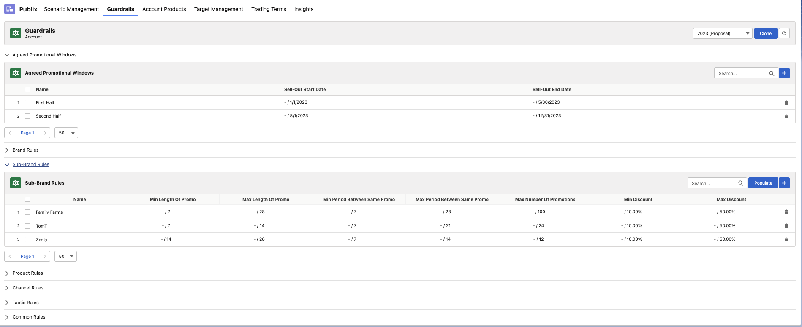Click the Sub-Brand Rules gear icon
The image size is (802, 327).
[16, 183]
